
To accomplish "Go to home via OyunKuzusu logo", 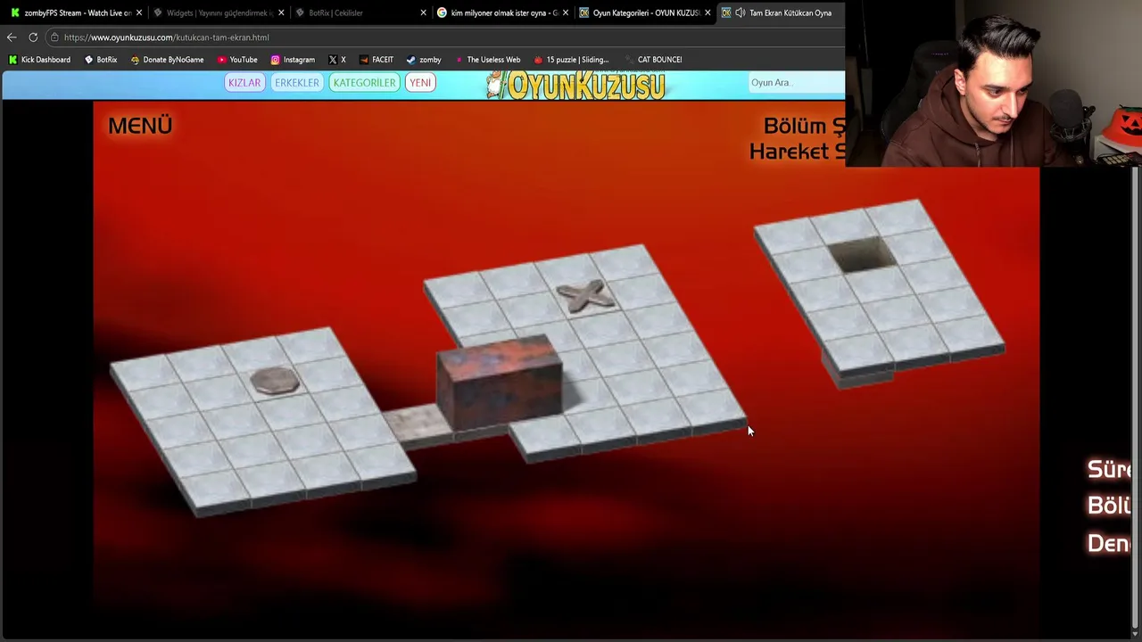I will [x=576, y=84].
